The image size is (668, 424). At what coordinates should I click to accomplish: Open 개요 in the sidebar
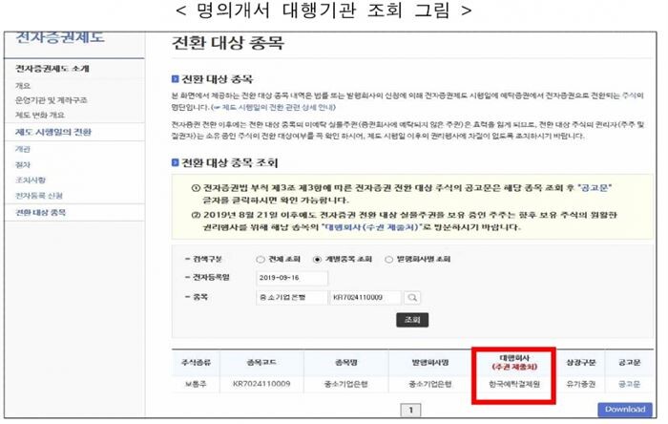23,86
